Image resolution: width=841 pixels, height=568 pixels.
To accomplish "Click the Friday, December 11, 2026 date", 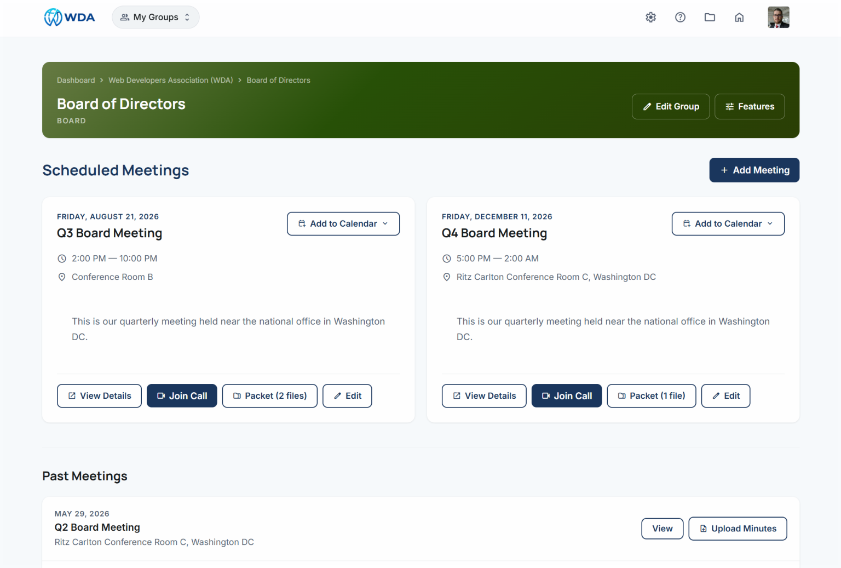I will point(497,217).
